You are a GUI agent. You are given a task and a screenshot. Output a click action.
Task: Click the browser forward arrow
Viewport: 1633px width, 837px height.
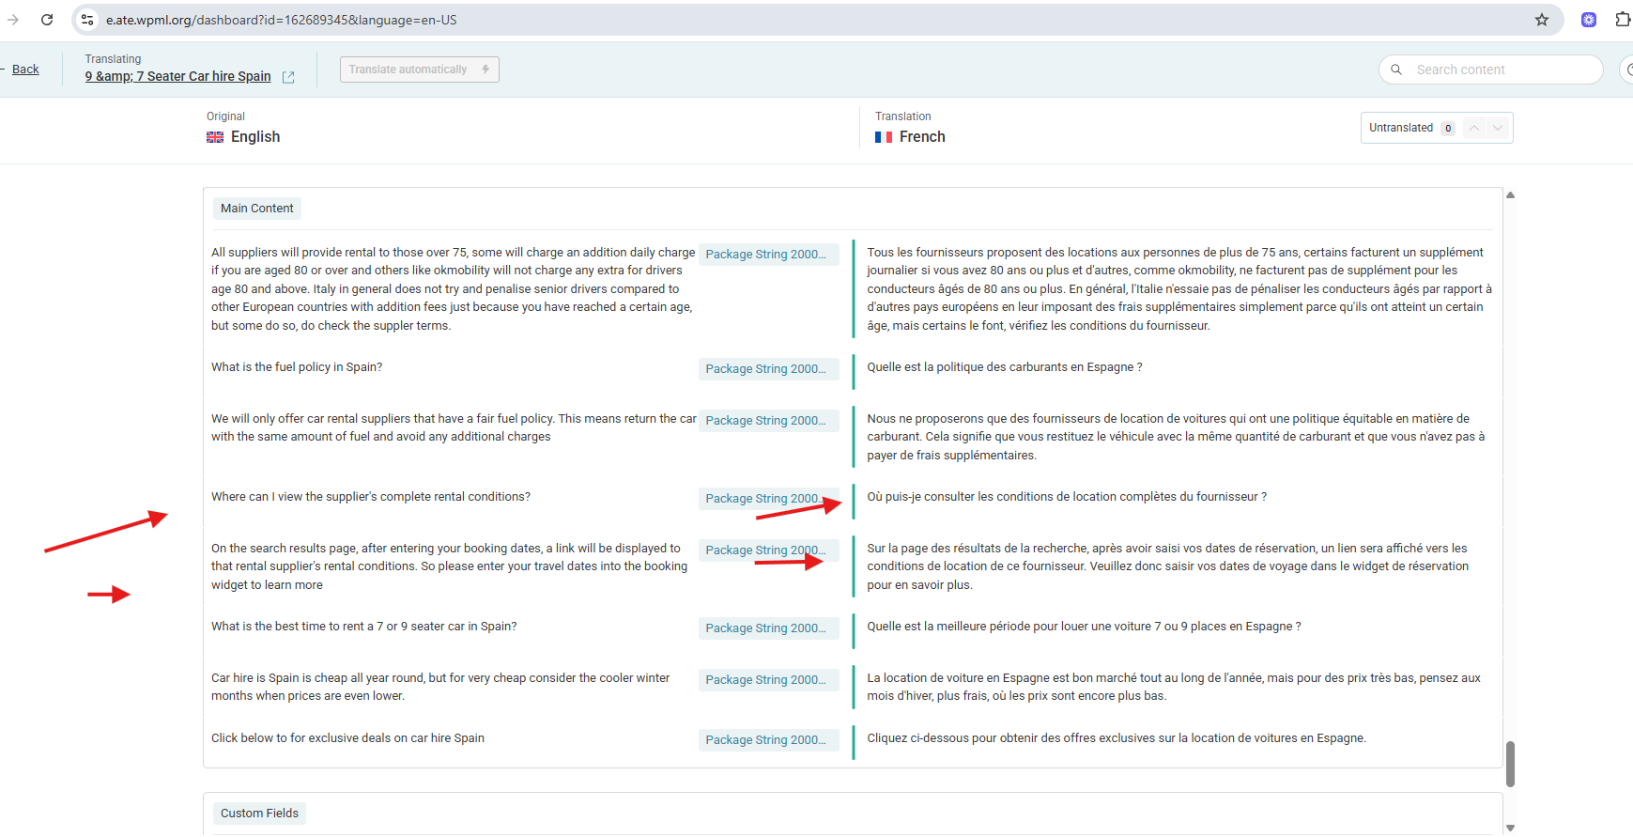click(x=13, y=20)
